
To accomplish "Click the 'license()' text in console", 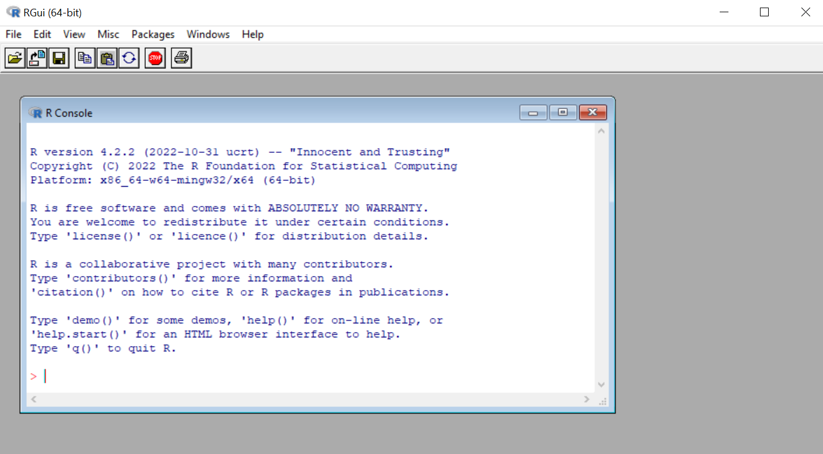I will [103, 236].
